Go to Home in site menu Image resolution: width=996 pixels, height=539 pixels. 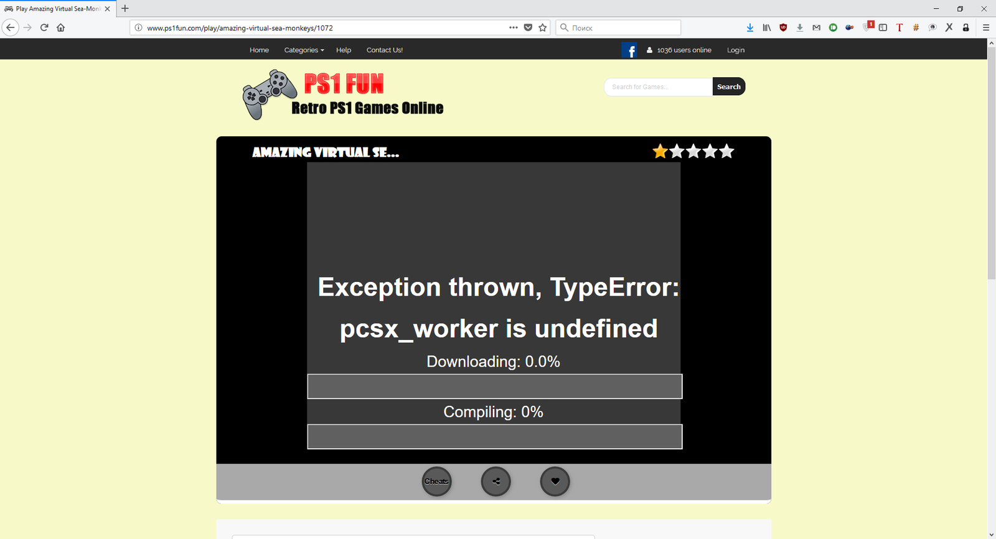259,50
